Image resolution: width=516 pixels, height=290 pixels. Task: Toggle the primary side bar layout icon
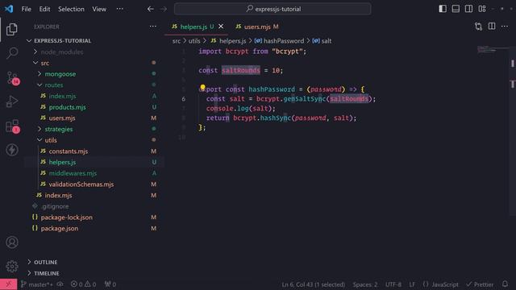tap(443, 9)
